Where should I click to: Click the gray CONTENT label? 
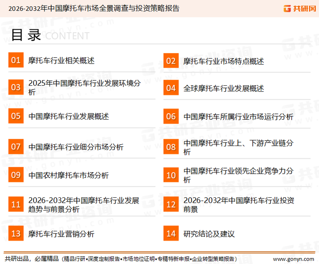point(67,36)
